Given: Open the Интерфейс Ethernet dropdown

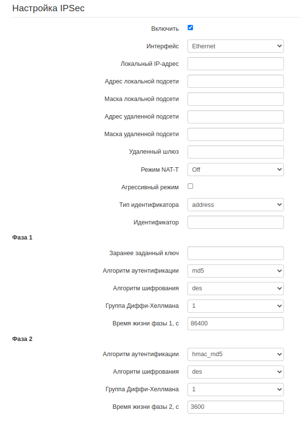Looking at the screenshot, I should [x=235, y=46].
